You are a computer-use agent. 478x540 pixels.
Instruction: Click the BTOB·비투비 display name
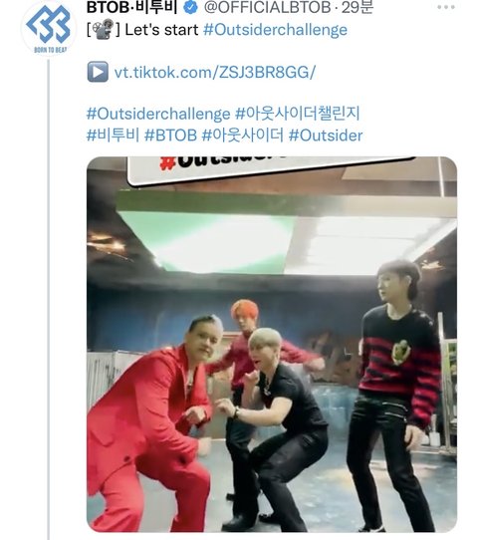132,7
